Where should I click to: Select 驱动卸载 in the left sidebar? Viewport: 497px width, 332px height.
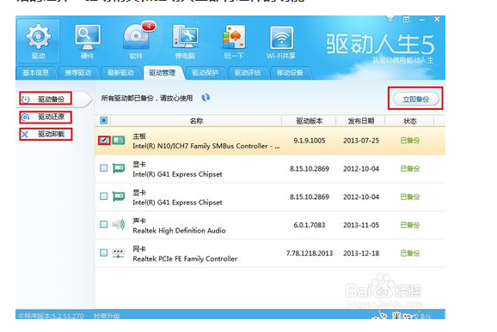[x=46, y=135]
